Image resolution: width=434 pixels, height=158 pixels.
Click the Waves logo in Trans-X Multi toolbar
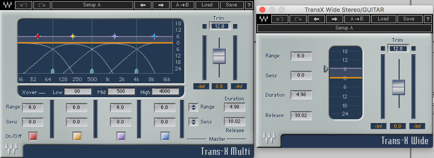pyautogui.click(x=8, y=5)
